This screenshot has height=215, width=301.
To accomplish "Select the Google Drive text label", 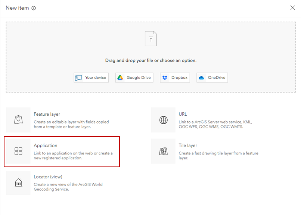I will click(139, 78).
